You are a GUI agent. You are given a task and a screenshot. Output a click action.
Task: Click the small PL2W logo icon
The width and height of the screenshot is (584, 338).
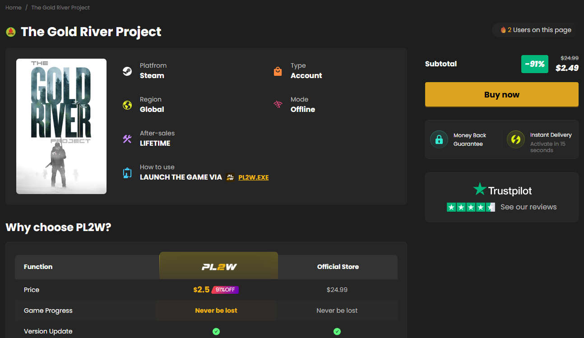tap(231, 177)
